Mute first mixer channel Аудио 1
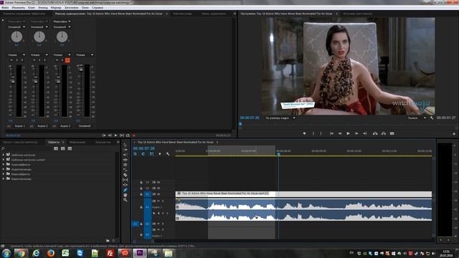Viewport: 459px width, 258px height. point(11,60)
